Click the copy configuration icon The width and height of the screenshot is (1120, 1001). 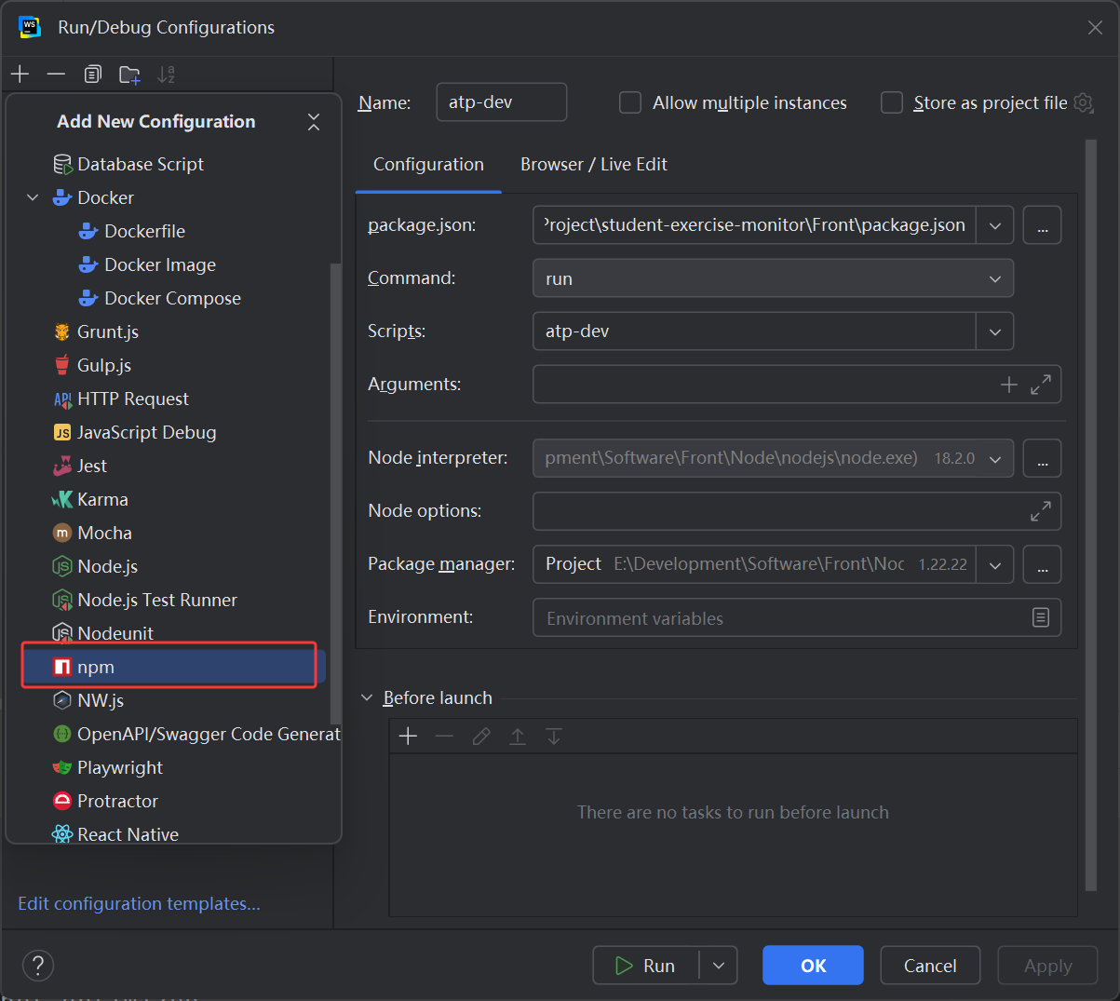tap(92, 74)
